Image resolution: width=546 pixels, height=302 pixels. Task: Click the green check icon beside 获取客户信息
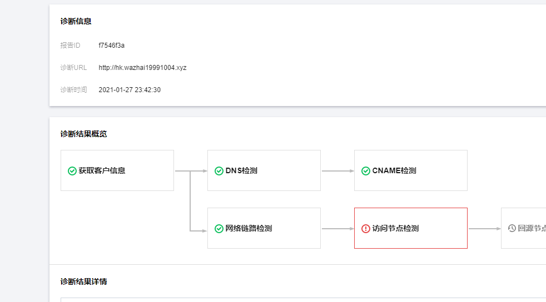click(x=72, y=171)
